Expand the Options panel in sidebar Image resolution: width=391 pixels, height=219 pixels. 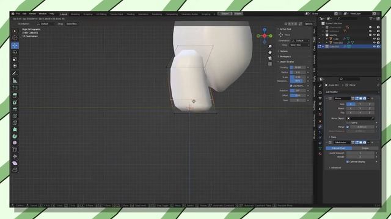click(x=283, y=51)
